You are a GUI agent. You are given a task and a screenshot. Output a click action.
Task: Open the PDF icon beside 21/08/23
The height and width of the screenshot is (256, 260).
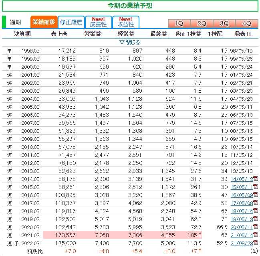pos(255,243)
